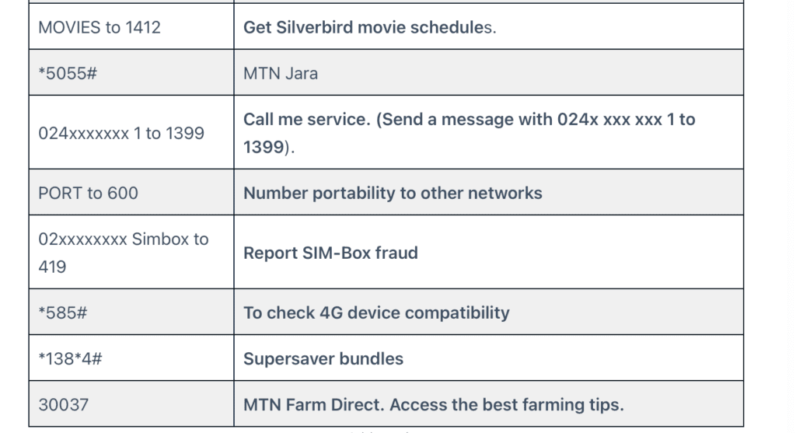
Task: Click the *5055# short code
Action: 68,73
